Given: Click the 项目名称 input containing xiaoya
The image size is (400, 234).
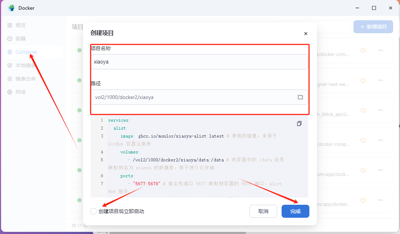Looking at the screenshot, I should click(x=199, y=62).
